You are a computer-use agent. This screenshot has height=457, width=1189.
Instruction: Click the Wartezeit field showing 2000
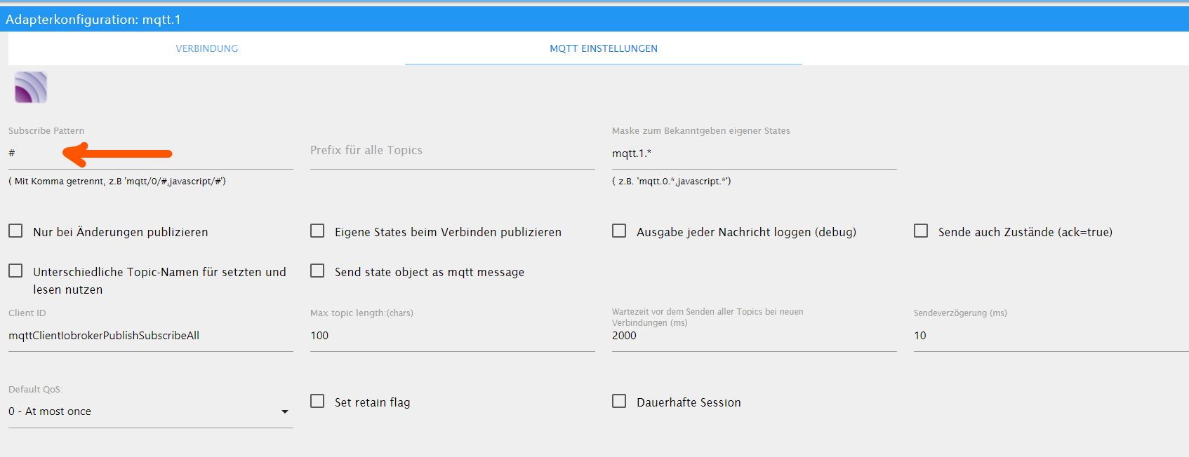coord(755,336)
